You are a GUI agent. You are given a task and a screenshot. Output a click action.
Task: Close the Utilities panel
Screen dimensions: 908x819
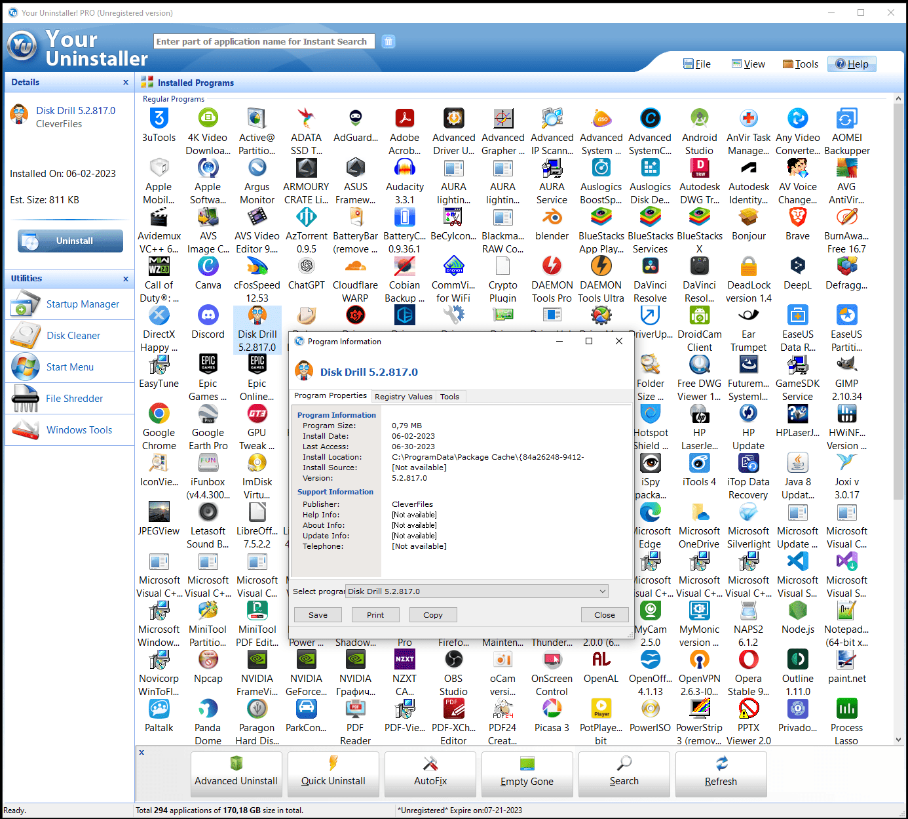click(x=126, y=279)
